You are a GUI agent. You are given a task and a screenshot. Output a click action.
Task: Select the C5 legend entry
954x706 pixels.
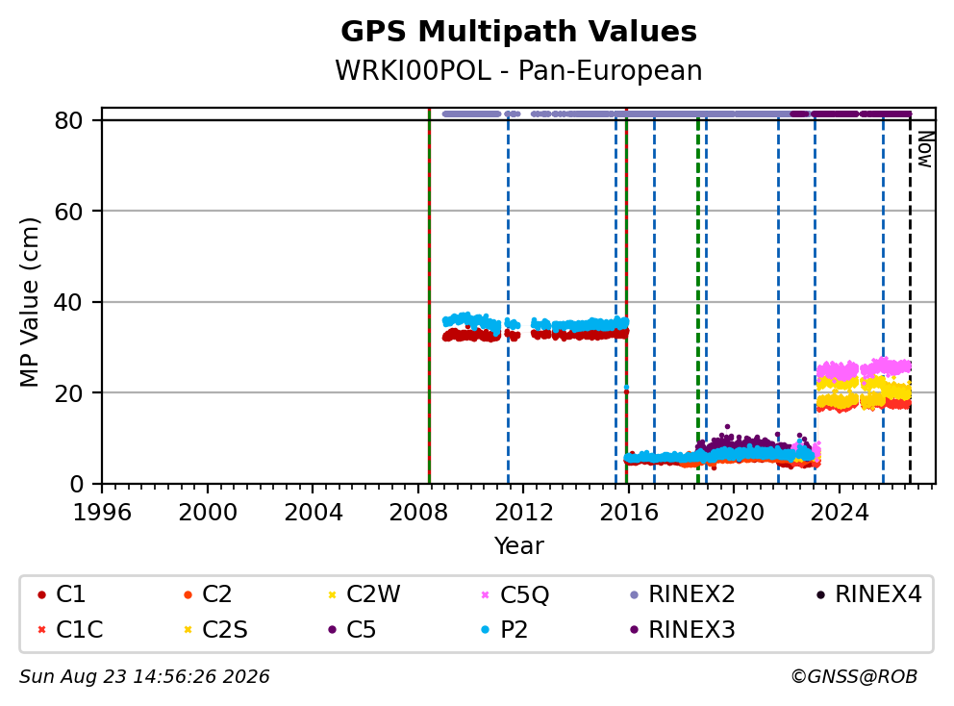[x=352, y=630]
